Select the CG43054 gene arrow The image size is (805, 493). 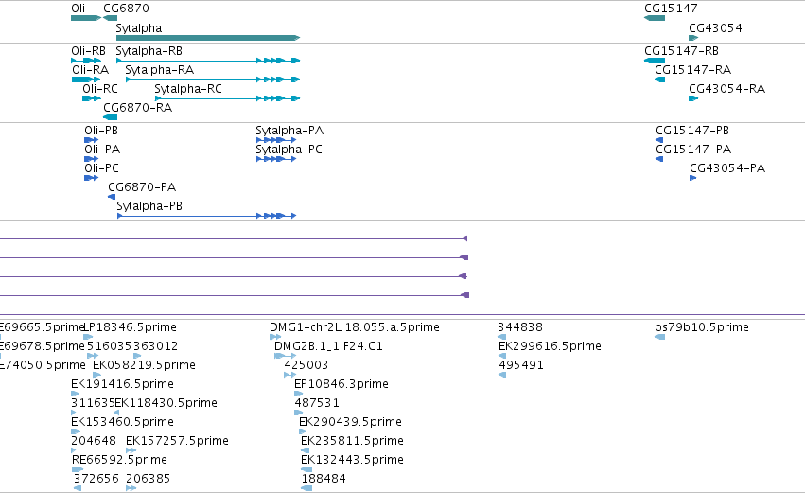[693, 38]
